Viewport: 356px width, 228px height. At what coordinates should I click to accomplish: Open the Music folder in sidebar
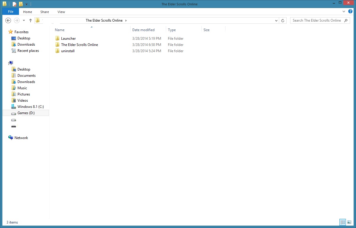[x=22, y=88]
